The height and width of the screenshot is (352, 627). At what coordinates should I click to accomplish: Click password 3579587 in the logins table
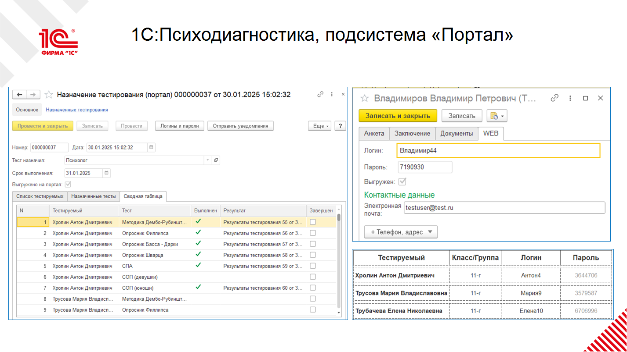(586, 293)
